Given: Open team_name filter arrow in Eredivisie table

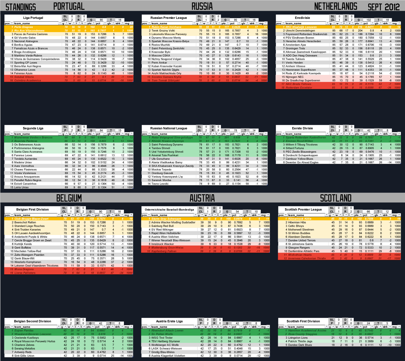Looking at the screenshot, I should 328,23.
